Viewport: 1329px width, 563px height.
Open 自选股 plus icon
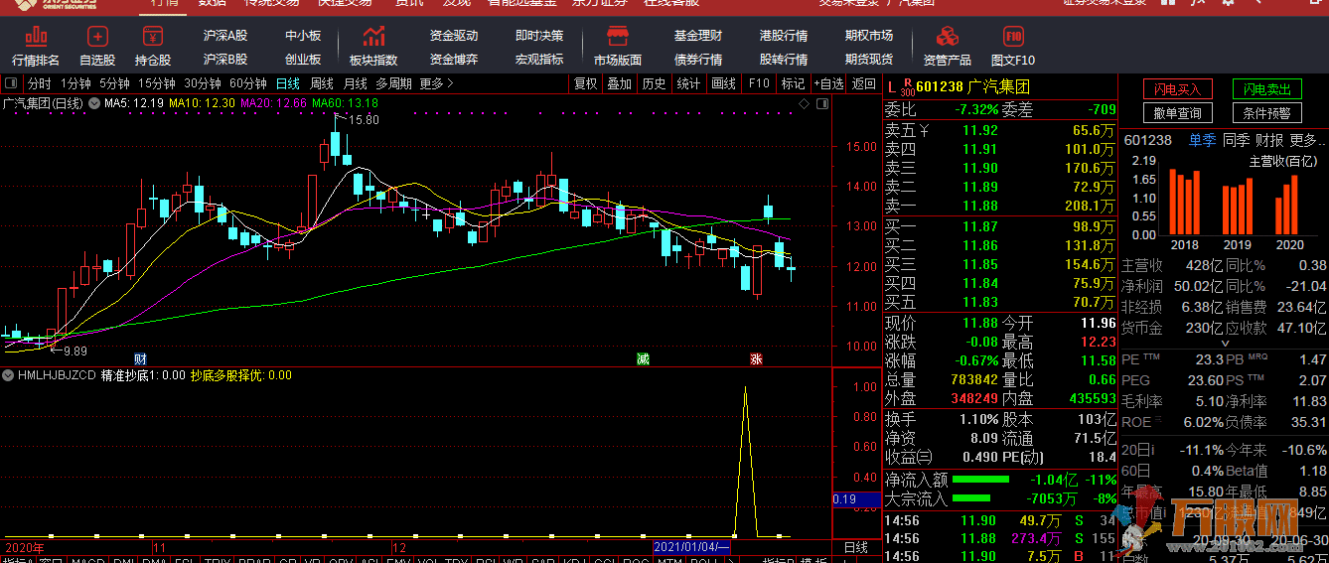[x=97, y=37]
